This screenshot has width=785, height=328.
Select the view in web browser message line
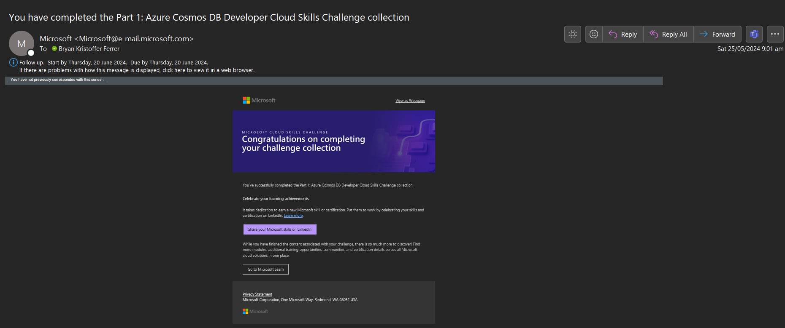tap(137, 70)
